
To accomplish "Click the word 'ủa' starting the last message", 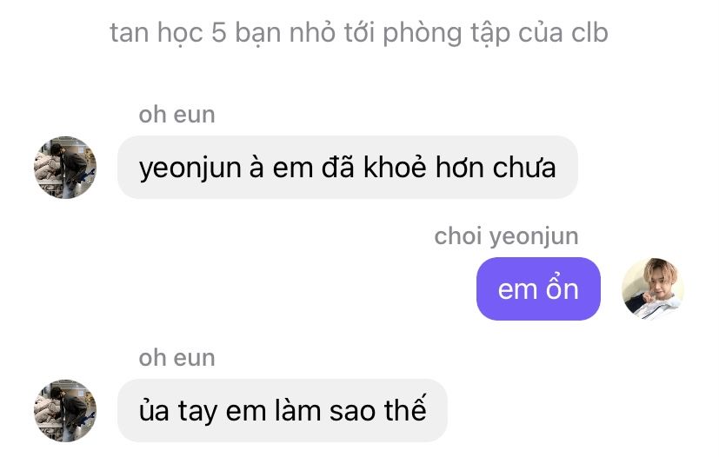I will click(x=154, y=409).
